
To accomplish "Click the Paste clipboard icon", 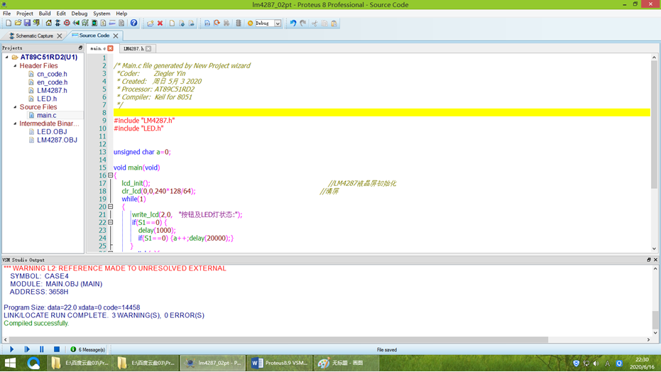I will (x=334, y=23).
